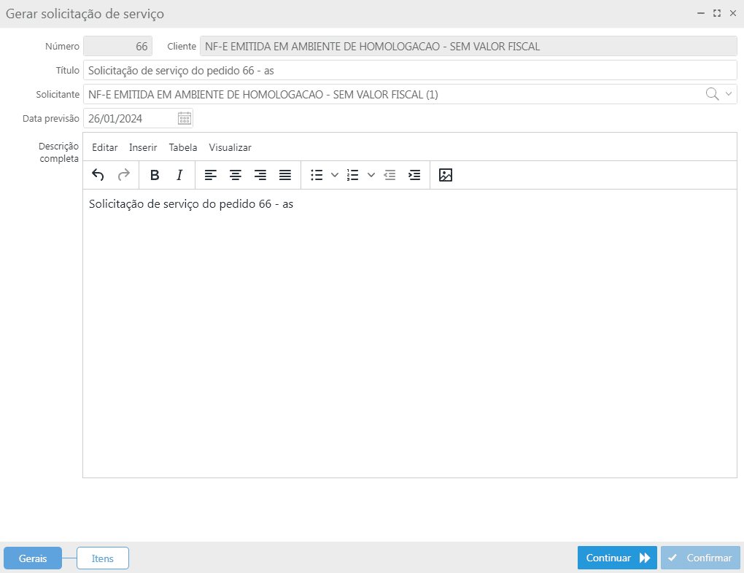Open the calendar date picker
The image size is (744, 573).
pyautogui.click(x=185, y=118)
